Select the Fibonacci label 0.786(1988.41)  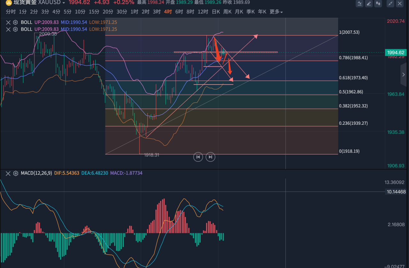(353, 58)
